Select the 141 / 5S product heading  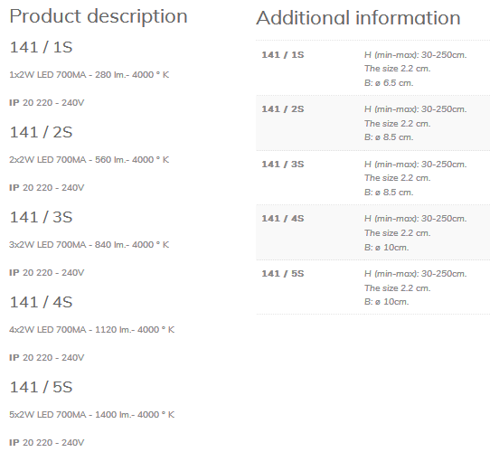coord(41,387)
